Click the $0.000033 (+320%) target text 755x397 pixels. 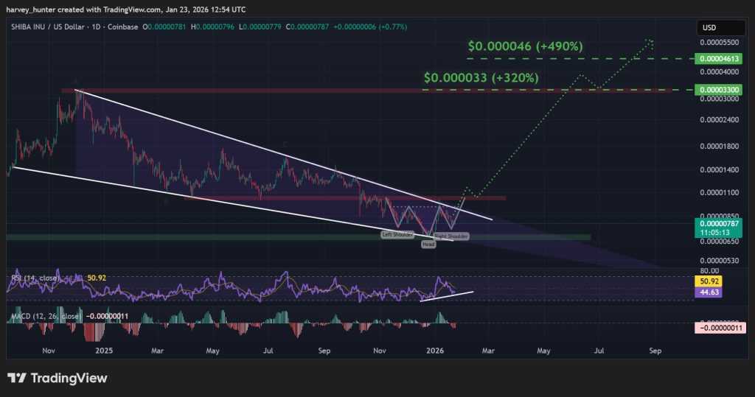click(481, 77)
